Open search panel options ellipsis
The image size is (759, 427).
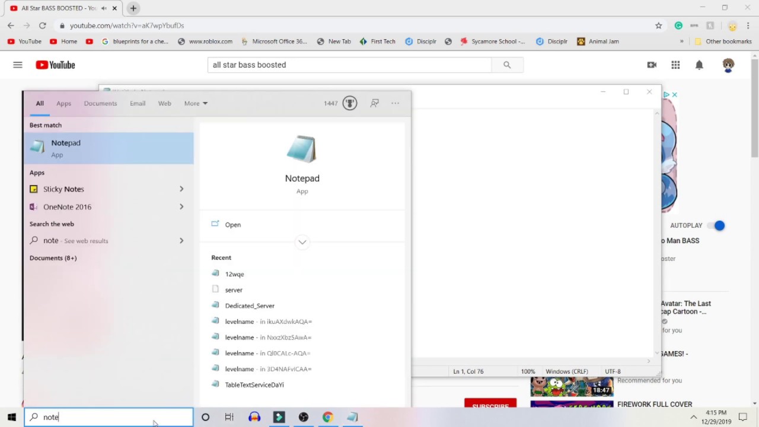(396, 103)
